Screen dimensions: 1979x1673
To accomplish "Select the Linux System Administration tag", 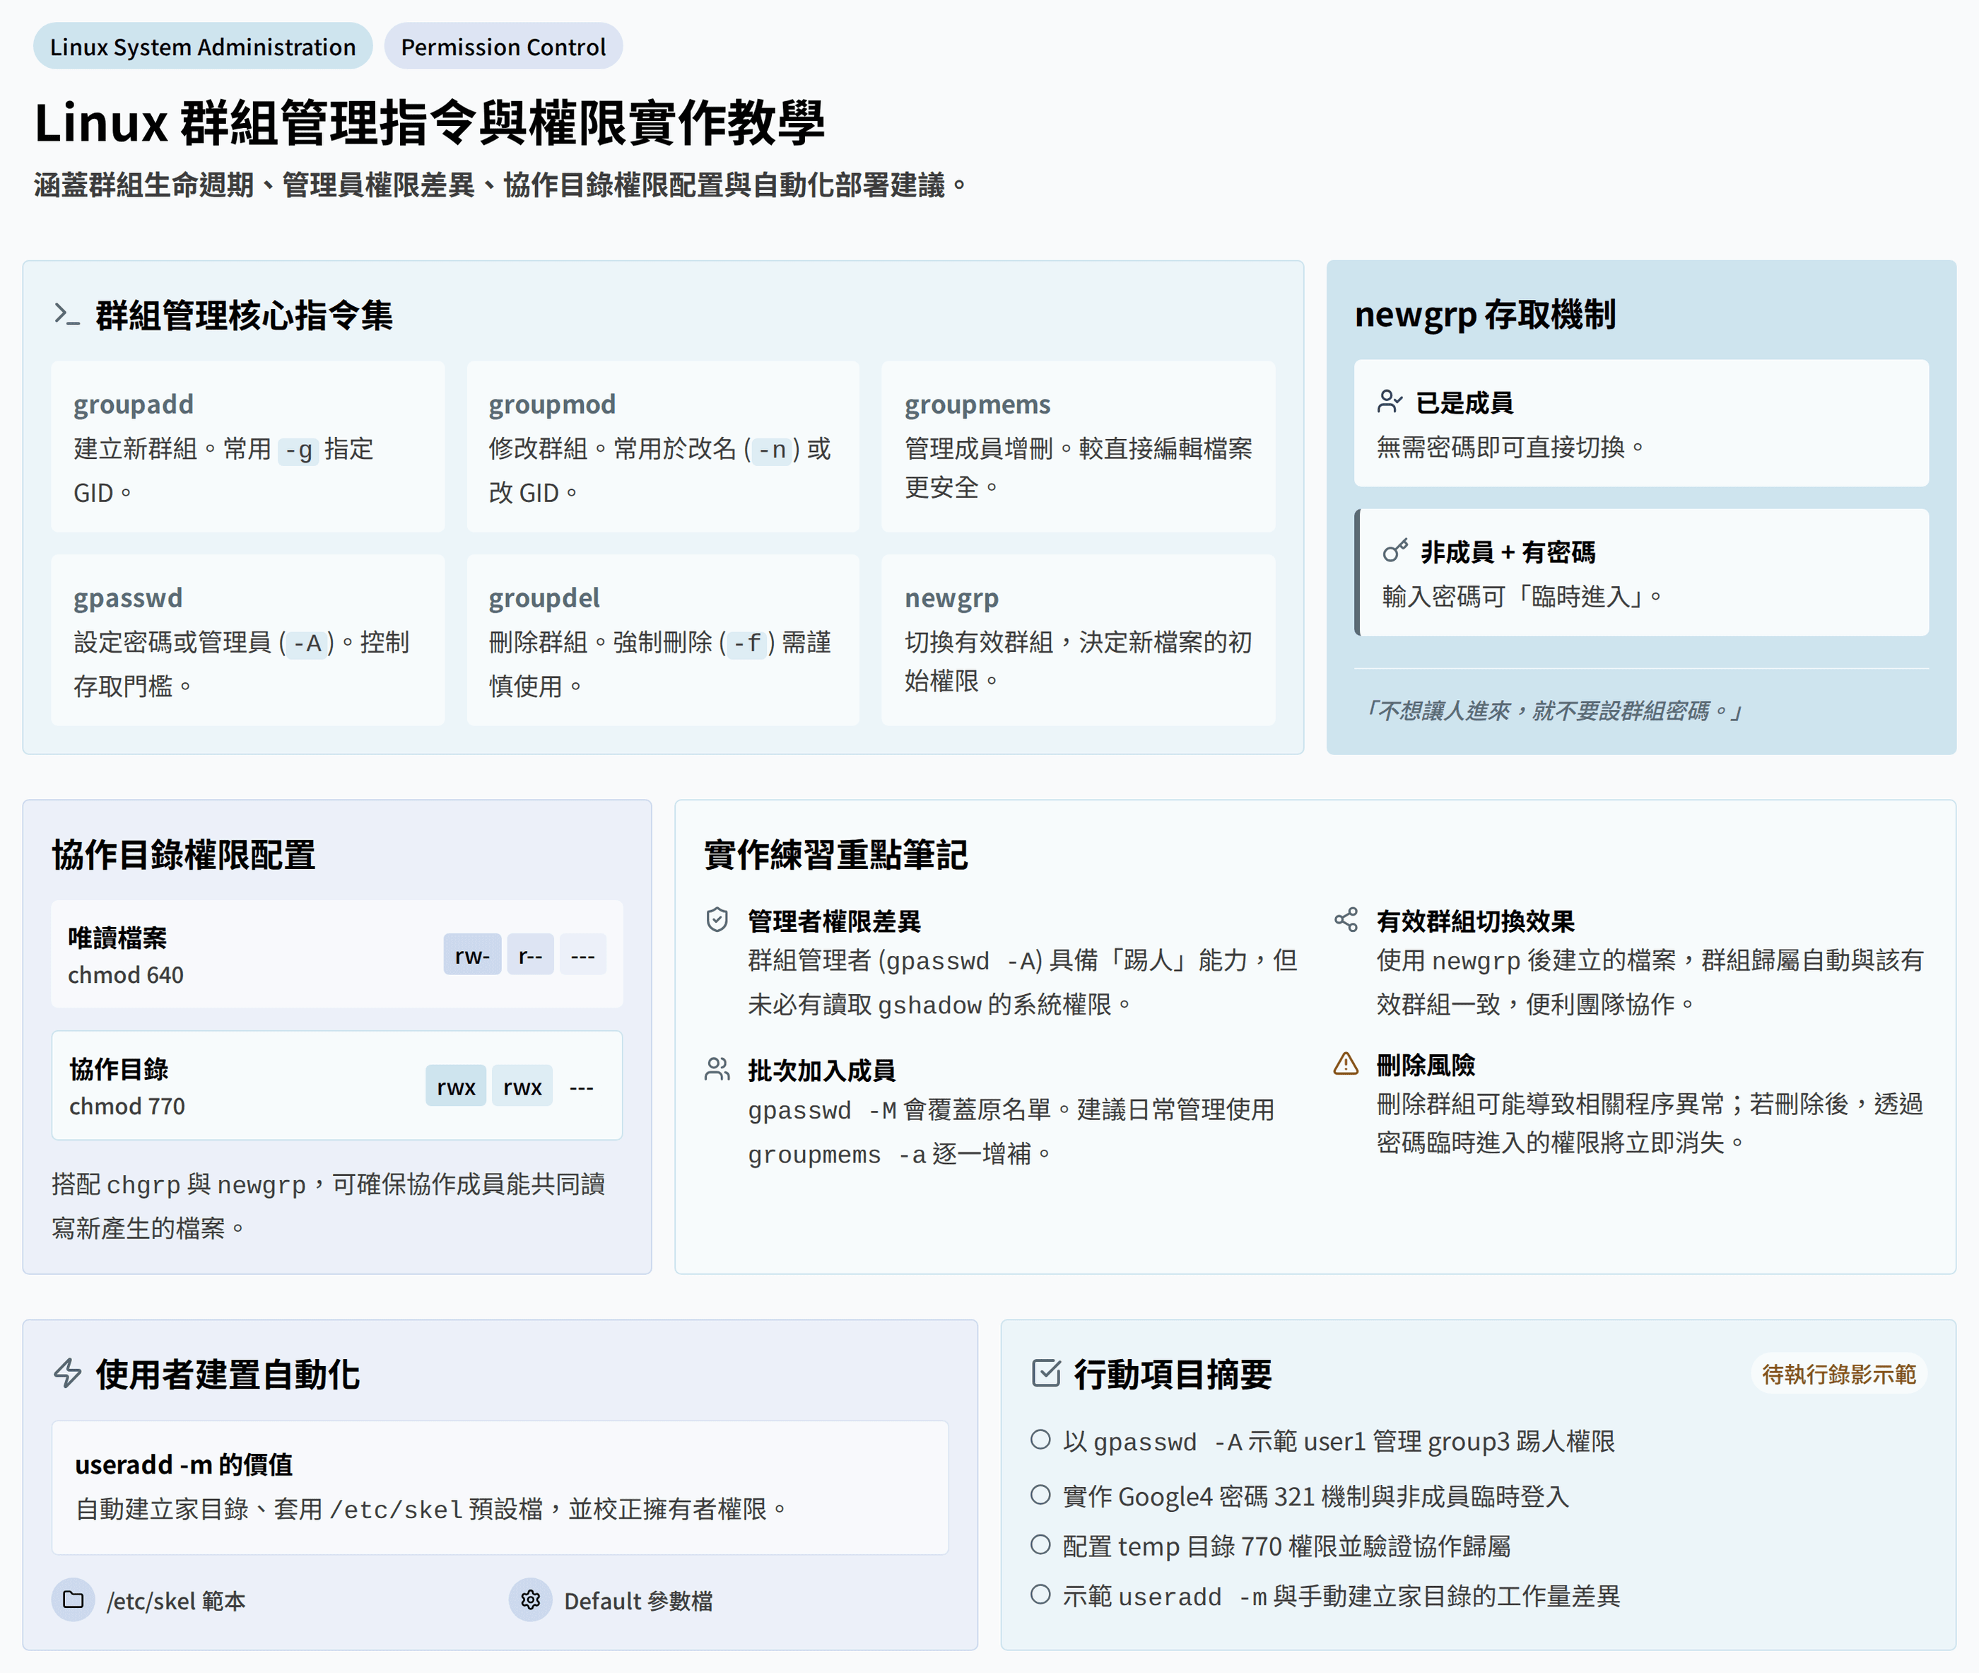I will [x=203, y=47].
